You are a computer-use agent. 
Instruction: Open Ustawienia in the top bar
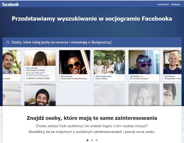[x=163, y=4]
